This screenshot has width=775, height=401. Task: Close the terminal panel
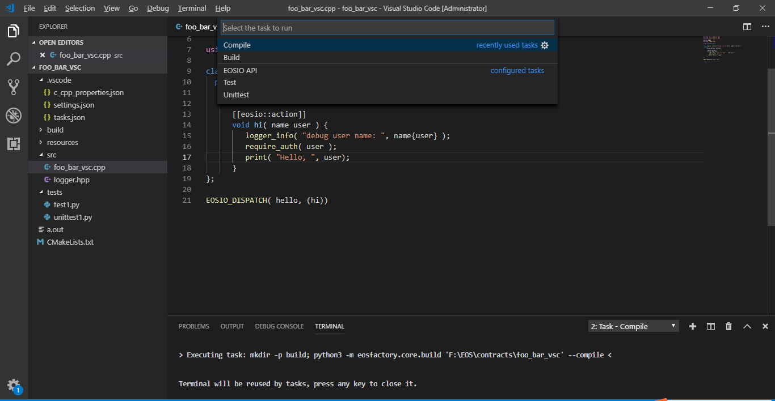click(765, 326)
